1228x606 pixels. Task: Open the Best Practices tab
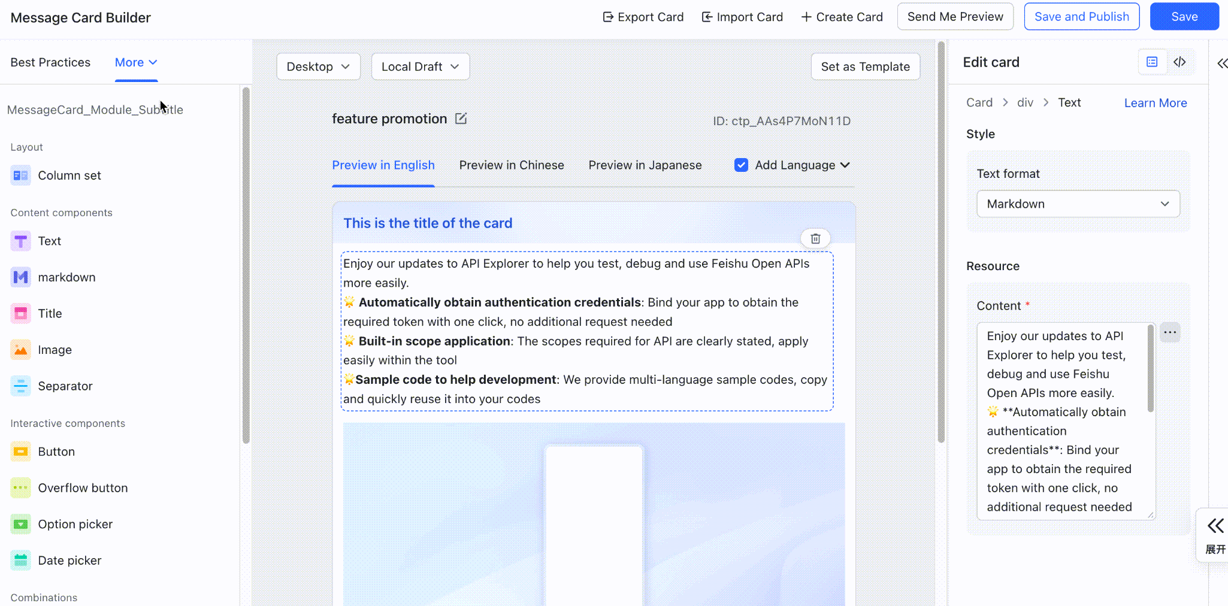pyautogui.click(x=50, y=62)
